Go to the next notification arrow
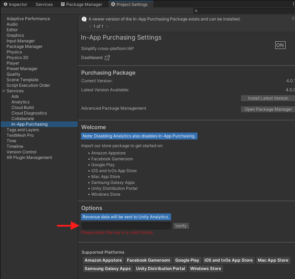This screenshot has width=295, height=279. [107, 26]
